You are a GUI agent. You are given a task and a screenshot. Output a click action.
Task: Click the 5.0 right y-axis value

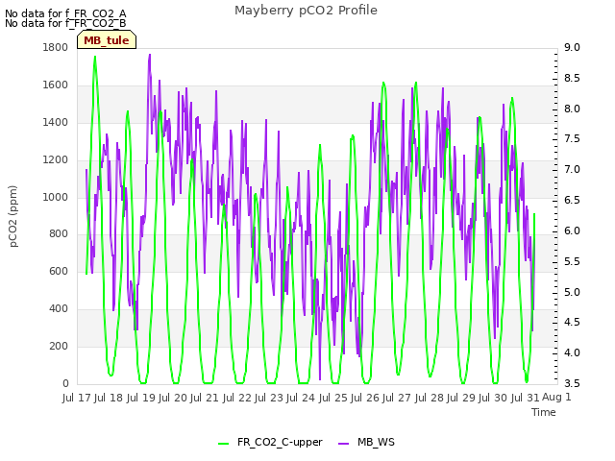572,292
